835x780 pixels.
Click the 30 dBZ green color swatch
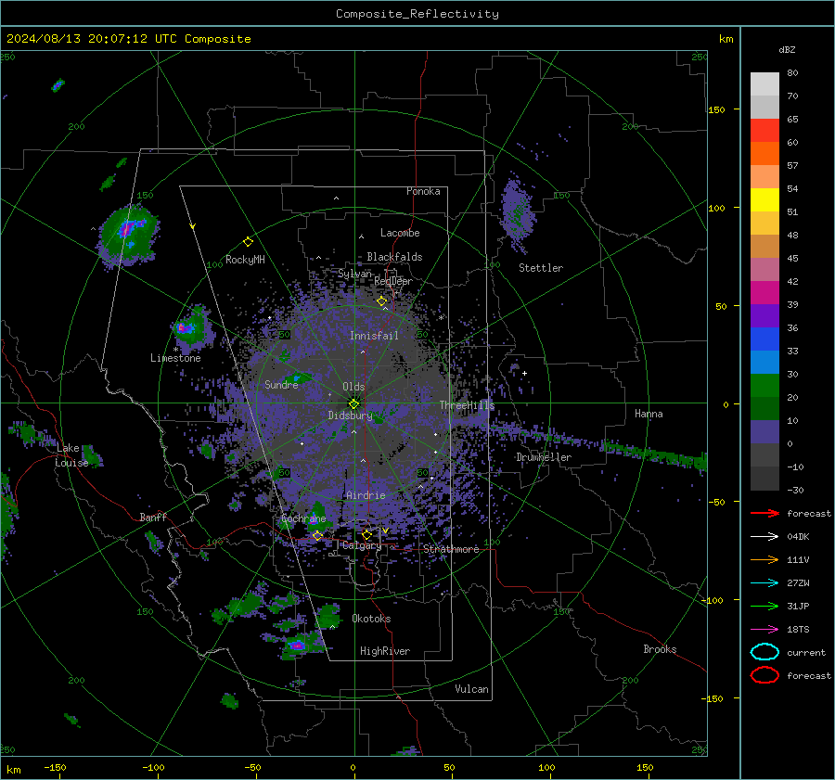coord(764,386)
